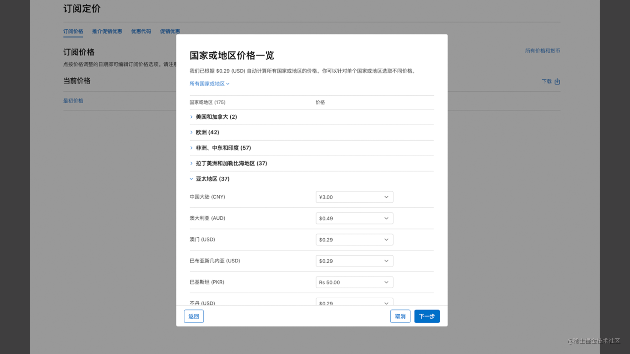Click the 当前价格 section heading
The width and height of the screenshot is (630, 354).
click(x=77, y=81)
